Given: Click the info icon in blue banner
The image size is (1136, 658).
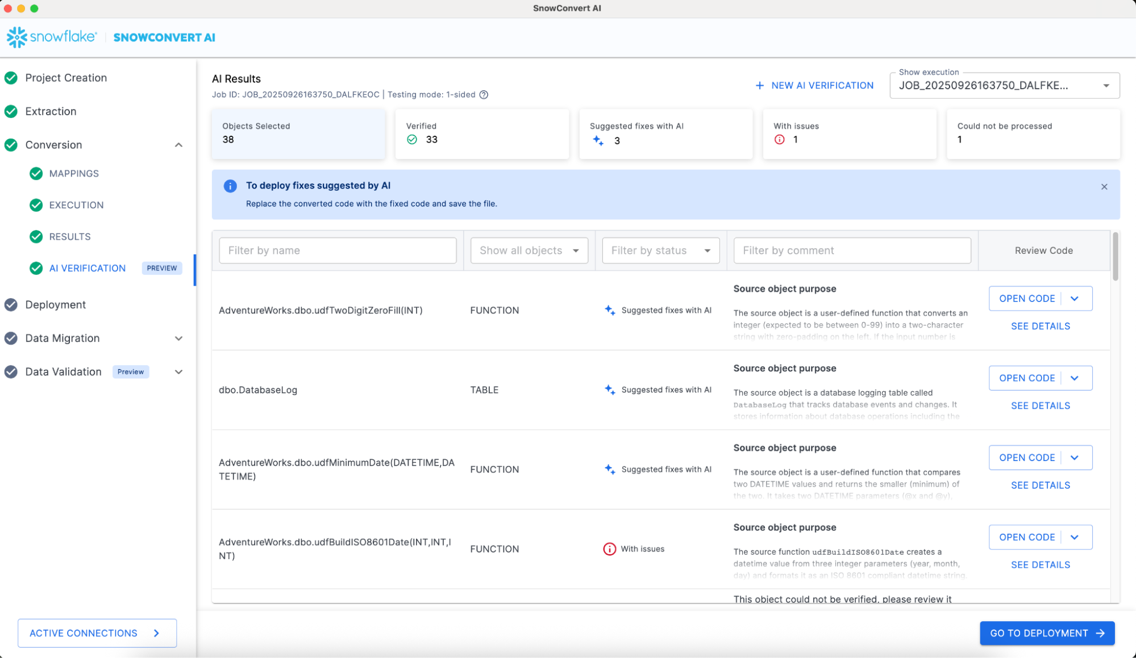Looking at the screenshot, I should click(230, 186).
